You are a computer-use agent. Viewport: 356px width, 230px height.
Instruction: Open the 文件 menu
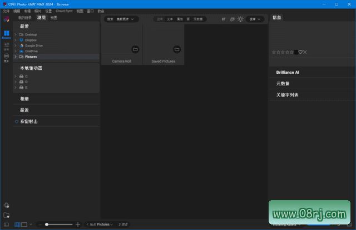(x=6, y=11)
